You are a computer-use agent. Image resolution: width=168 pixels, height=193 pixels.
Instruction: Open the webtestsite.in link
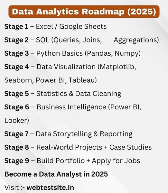tap(50, 188)
